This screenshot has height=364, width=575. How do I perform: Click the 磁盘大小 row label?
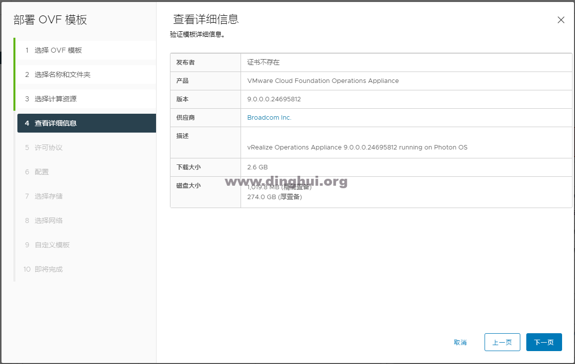pos(188,186)
